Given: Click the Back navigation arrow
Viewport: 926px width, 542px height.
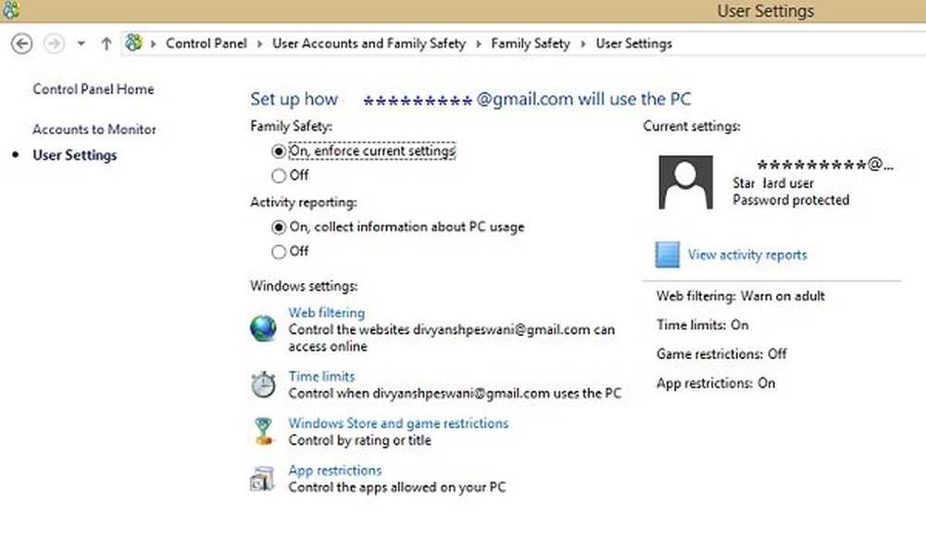Looking at the screenshot, I should [22, 43].
